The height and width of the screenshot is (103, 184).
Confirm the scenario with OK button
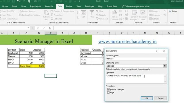point(147,98)
